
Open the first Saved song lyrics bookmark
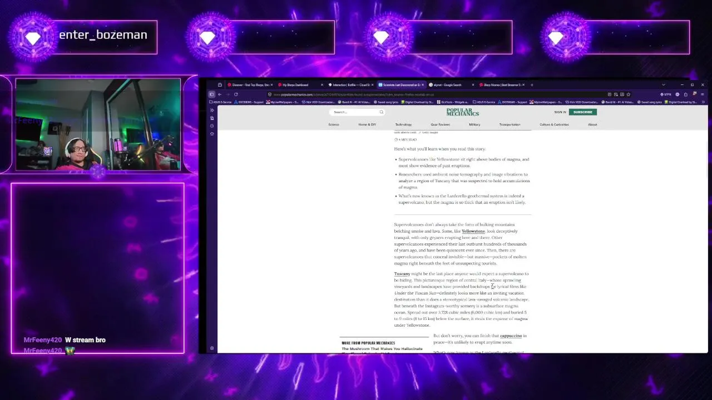tap(387, 102)
